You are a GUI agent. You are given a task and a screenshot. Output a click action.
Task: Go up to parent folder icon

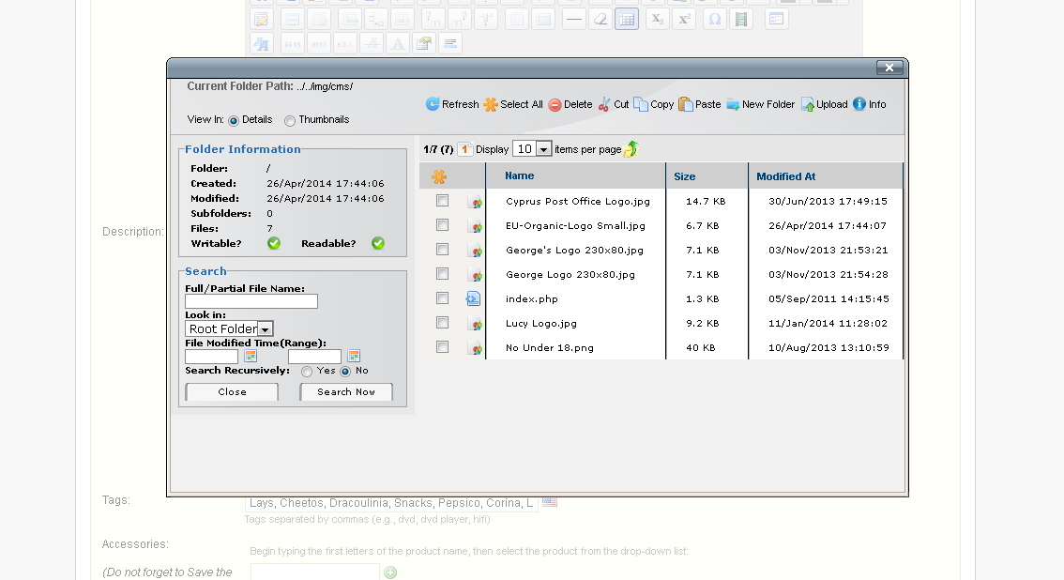point(631,148)
